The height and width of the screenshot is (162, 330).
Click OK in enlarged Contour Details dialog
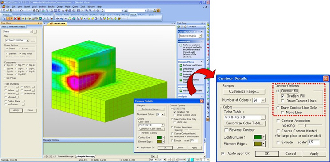pos(267,154)
